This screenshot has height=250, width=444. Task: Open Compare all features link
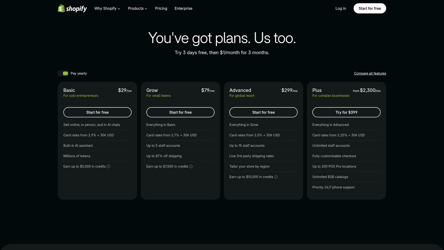370,73
